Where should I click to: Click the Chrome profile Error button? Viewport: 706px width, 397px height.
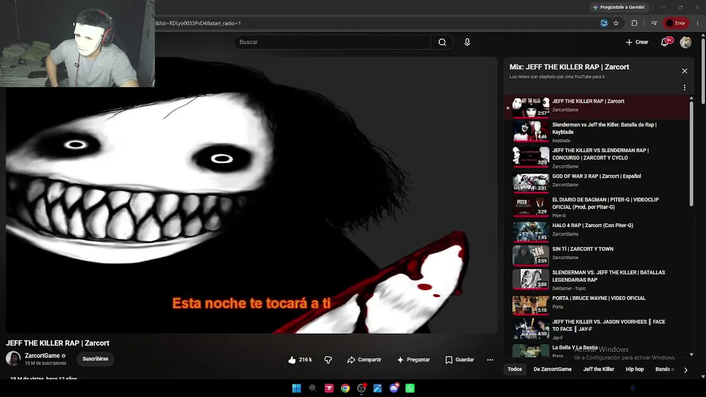[x=676, y=23]
